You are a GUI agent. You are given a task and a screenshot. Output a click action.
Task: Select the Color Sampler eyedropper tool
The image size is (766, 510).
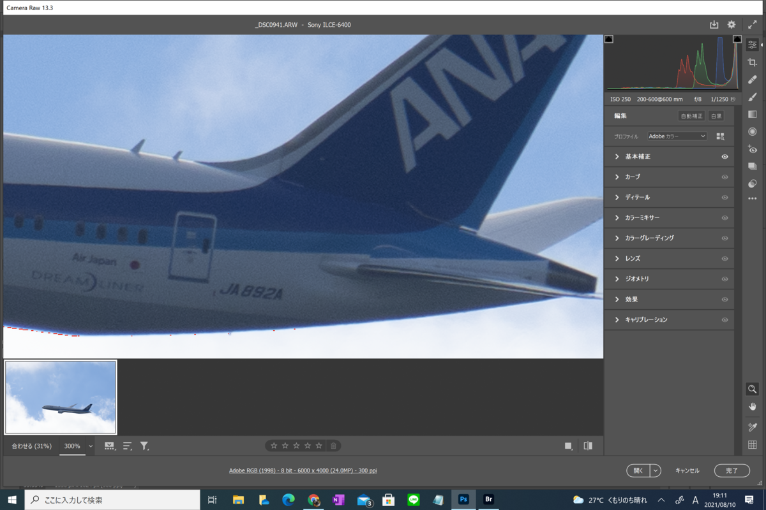pos(753,427)
